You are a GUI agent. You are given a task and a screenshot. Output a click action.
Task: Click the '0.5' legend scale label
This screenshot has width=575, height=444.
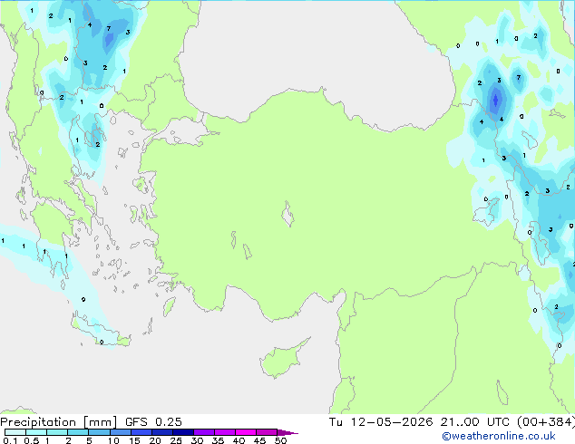[x=31, y=440]
